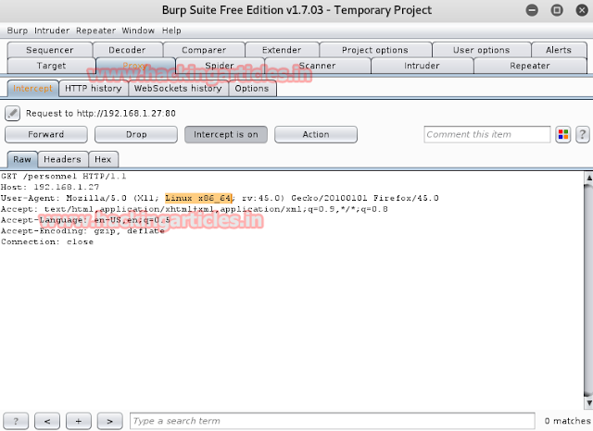The height and width of the screenshot is (431, 593).
Task: Switch to the Extender tab
Action: [x=282, y=50]
